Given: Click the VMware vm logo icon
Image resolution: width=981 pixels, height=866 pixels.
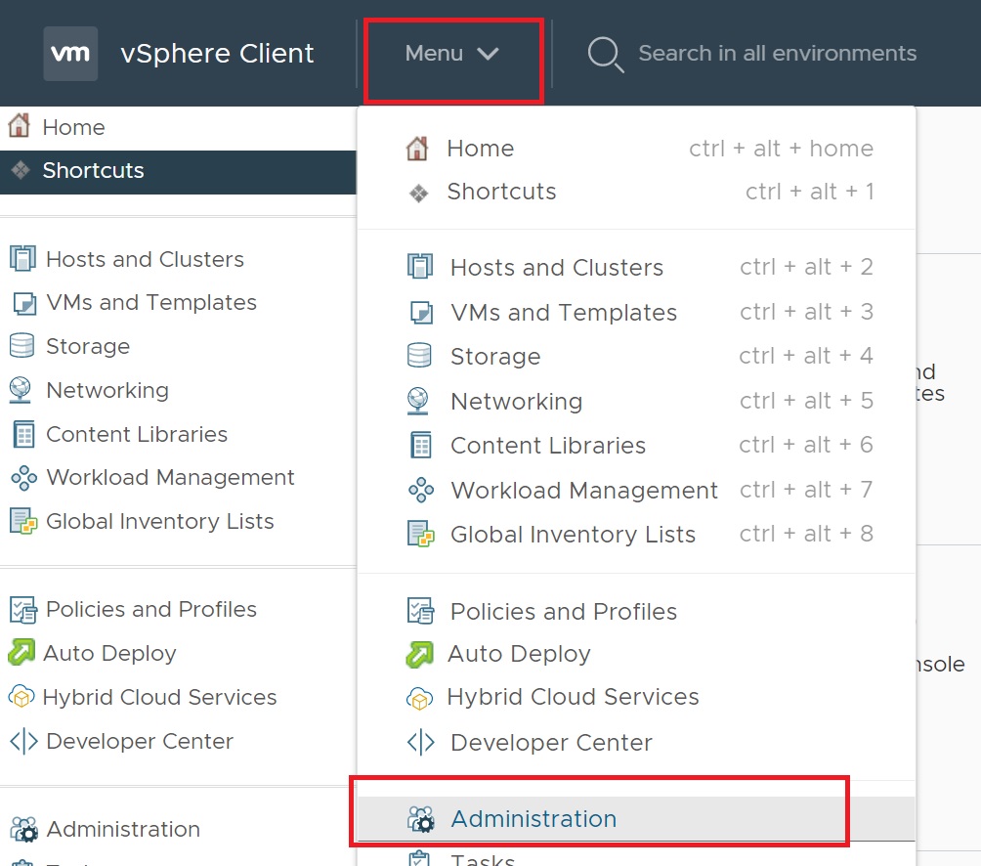Looking at the screenshot, I should (x=70, y=54).
